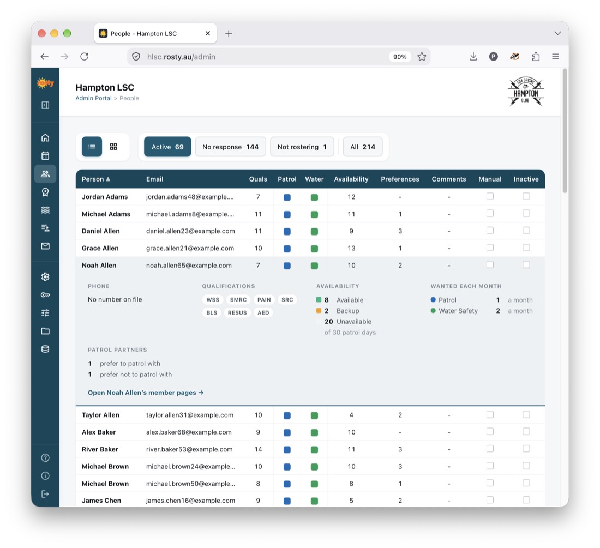Expand the James Chen row
The height and width of the screenshot is (548, 600).
[310, 500]
